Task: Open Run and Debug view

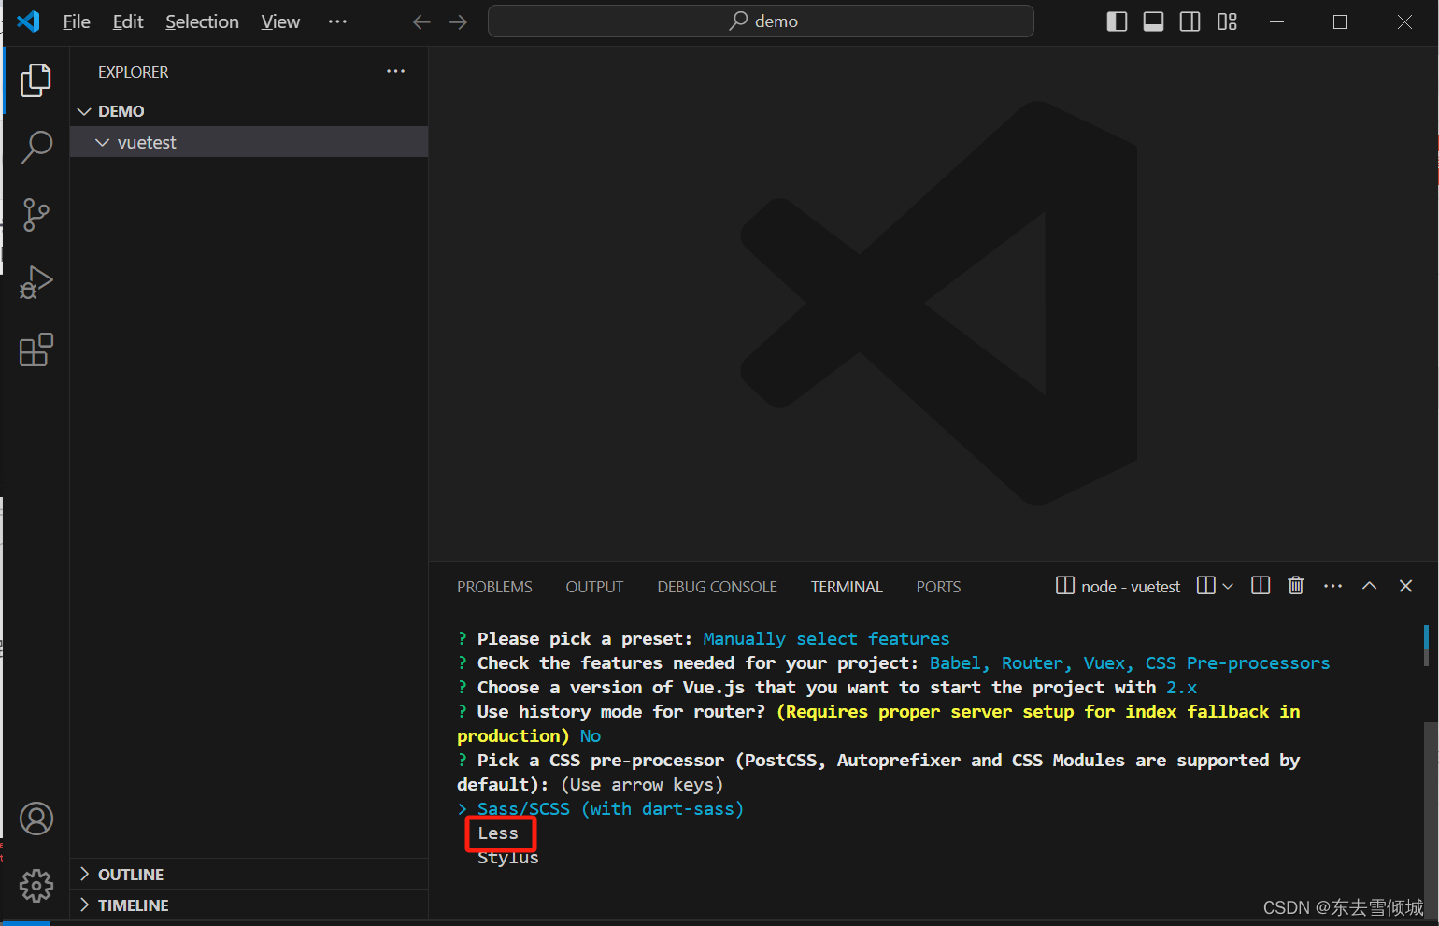Action: coord(36,281)
